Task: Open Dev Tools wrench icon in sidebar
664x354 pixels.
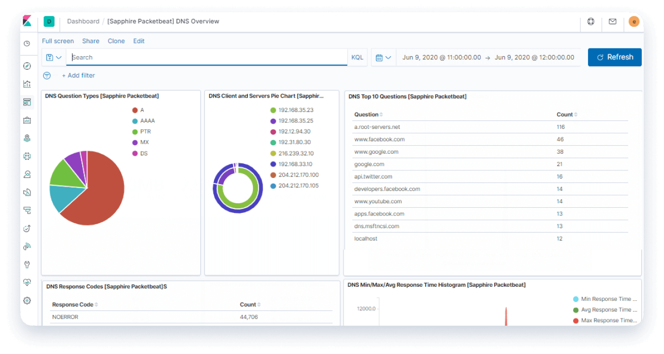Action: 27,264
